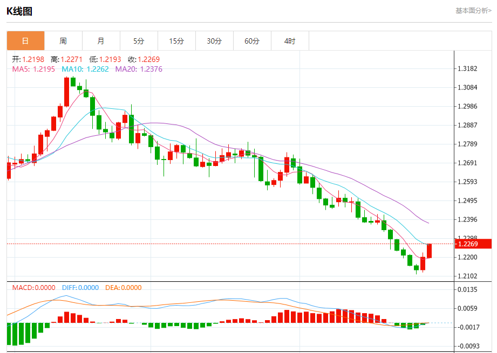This screenshot has height=353, width=497.
Task: Click the DEA:0.0000 indicator label
Action: coord(123,287)
